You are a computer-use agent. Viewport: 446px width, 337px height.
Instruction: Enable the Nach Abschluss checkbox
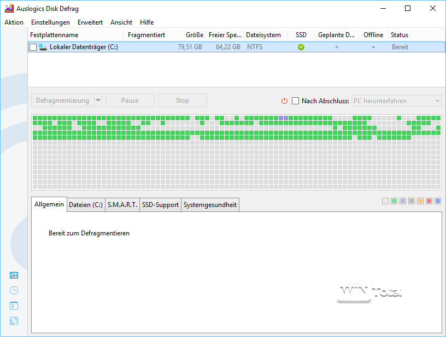(296, 101)
